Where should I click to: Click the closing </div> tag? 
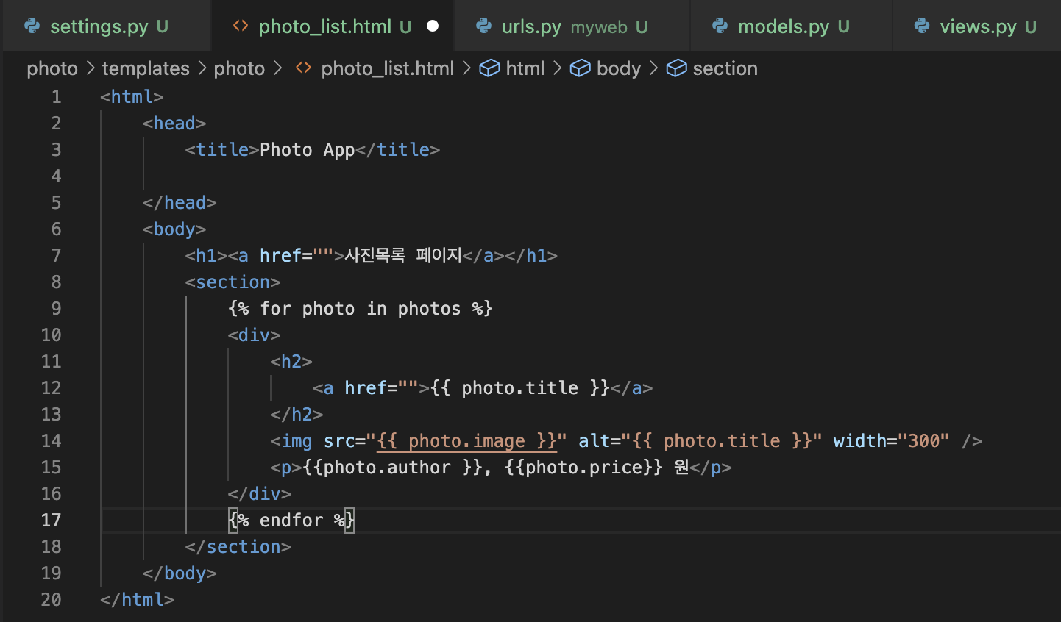[x=259, y=494]
